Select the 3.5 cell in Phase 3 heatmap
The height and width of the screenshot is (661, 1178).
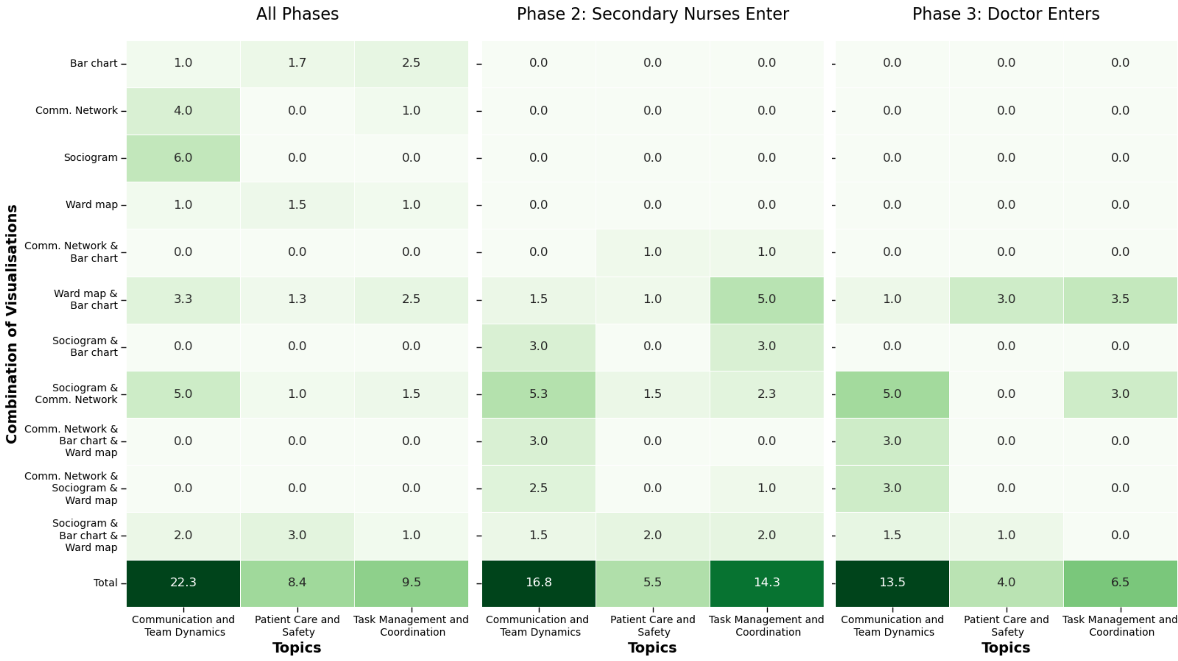tap(1120, 299)
